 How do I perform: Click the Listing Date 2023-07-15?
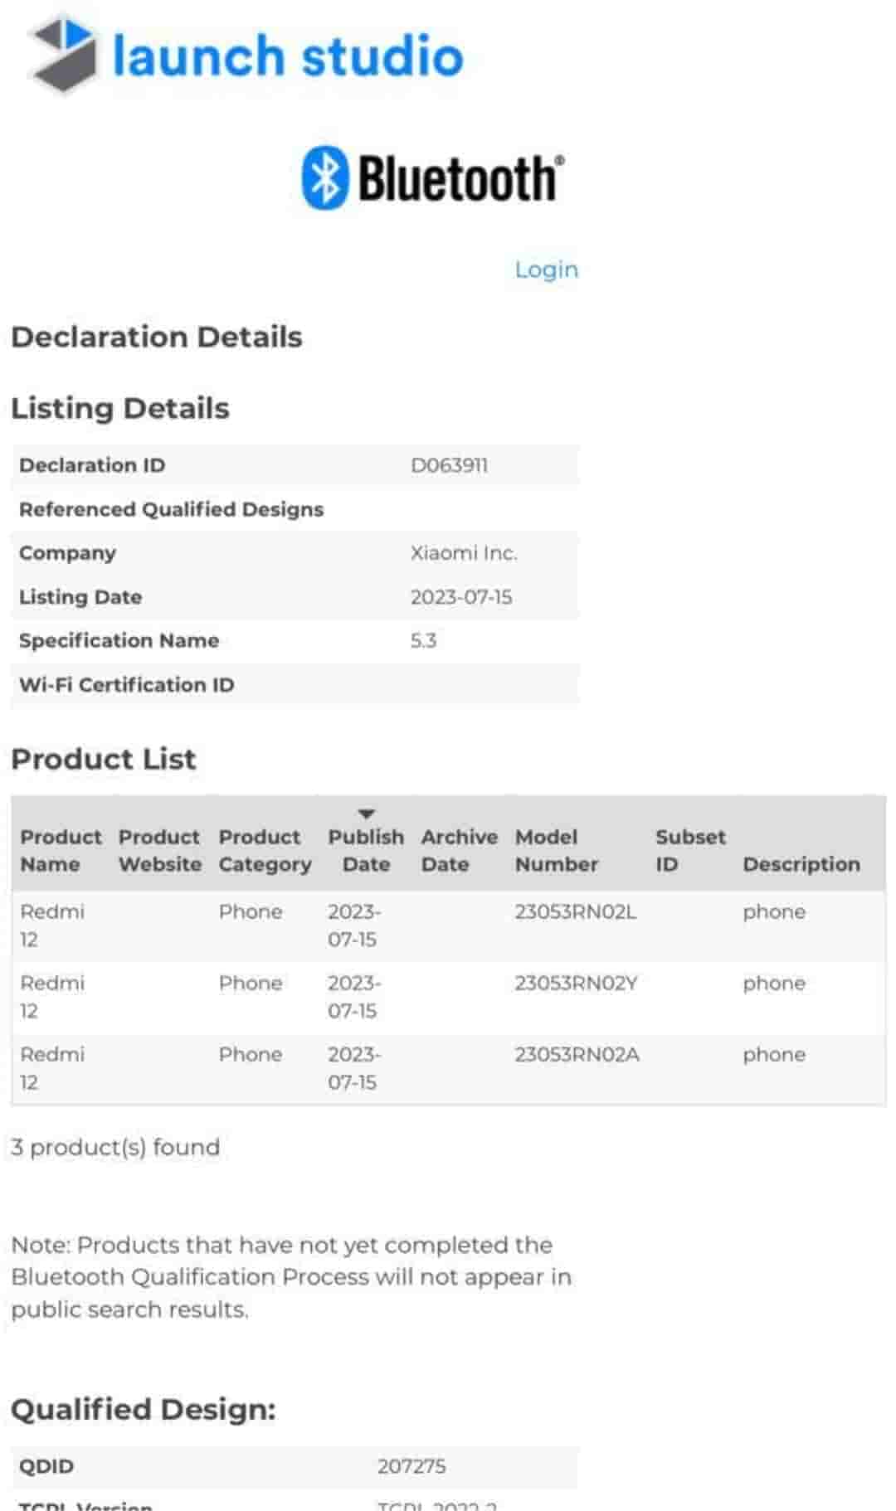(462, 596)
